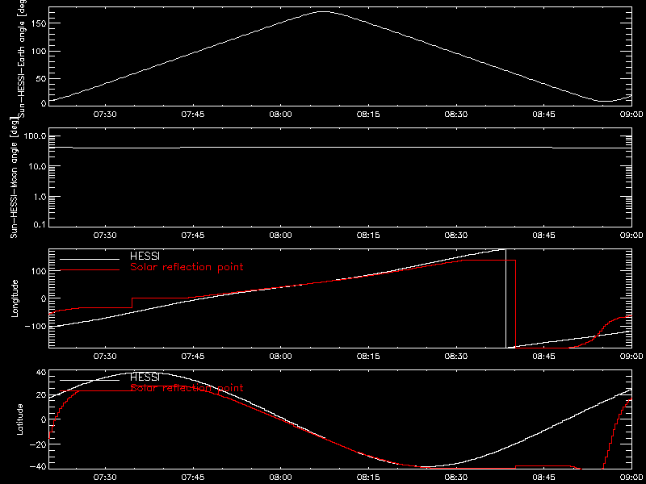Image resolution: width=646 pixels, height=484 pixels.
Task: Click the Sun-HESSI-Moon angle [deg] axis label
Action: [x=15, y=177]
